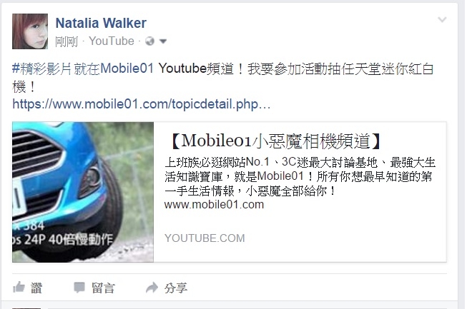
Task: Open Natalia Walker's profile picture
Action: 30,31
